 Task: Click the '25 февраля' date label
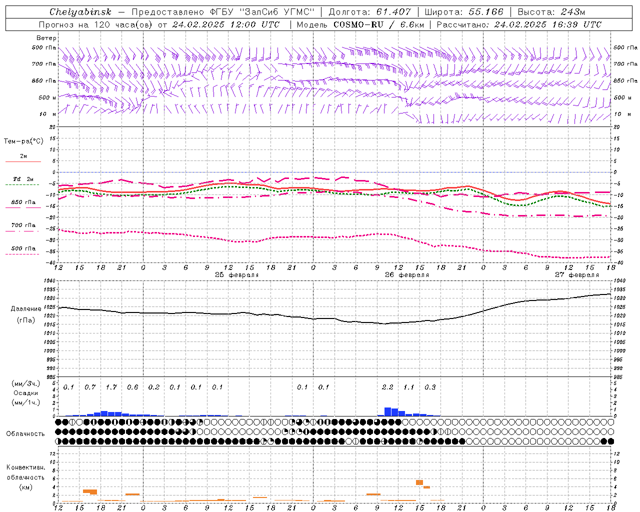tap(237, 275)
